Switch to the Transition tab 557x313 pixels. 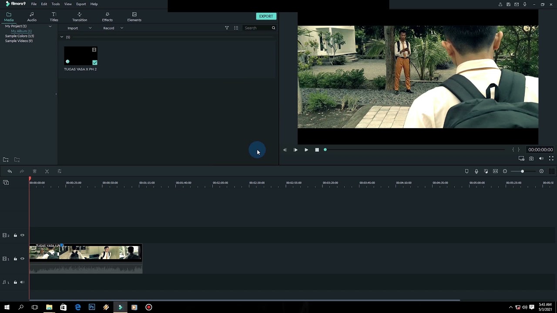tap(80, 17)
